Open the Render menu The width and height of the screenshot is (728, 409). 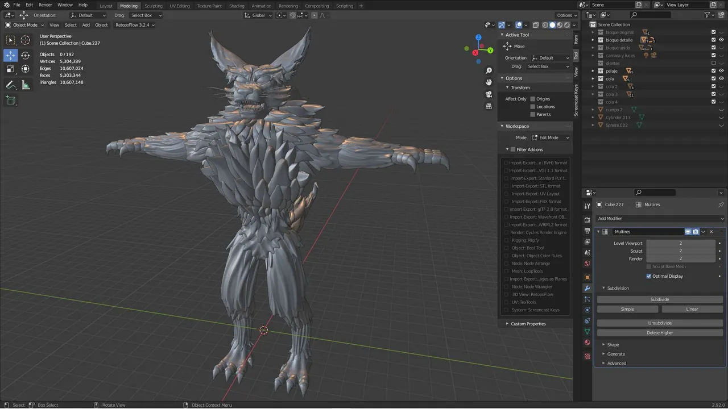tap(45, 5)
